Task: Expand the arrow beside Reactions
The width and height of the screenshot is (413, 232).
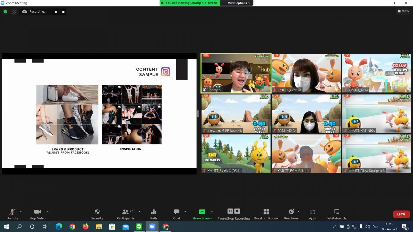Action: point(298,212)
